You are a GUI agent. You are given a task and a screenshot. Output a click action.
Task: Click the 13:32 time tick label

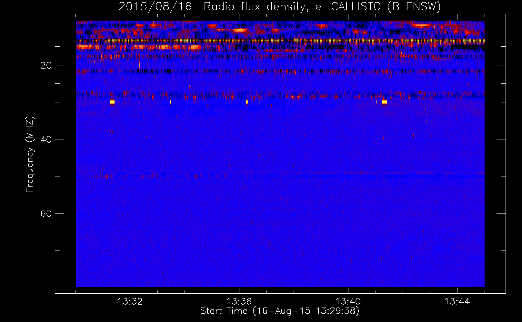pyautogui.click(x=130, y=302)
